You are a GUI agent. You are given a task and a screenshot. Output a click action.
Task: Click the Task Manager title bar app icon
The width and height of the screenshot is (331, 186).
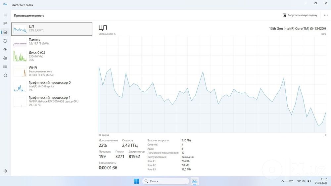5,4
